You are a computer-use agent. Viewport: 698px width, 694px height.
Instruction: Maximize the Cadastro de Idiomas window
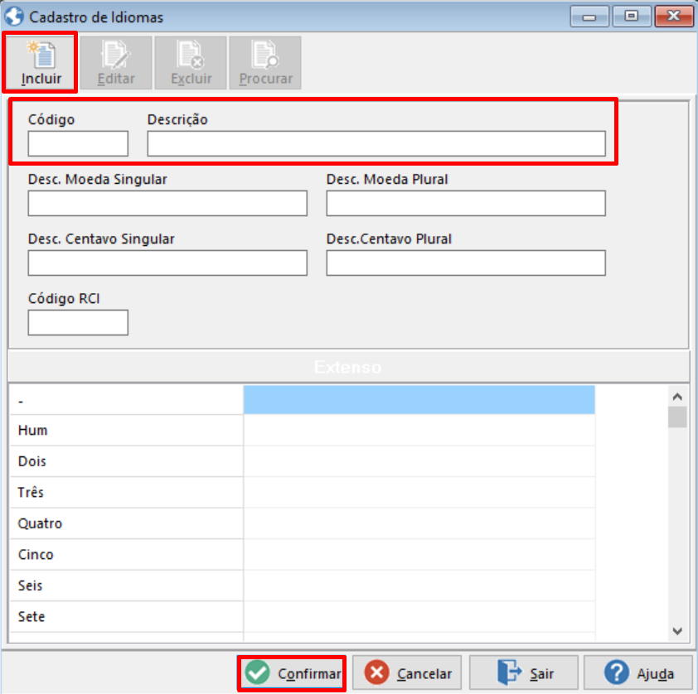631,17
